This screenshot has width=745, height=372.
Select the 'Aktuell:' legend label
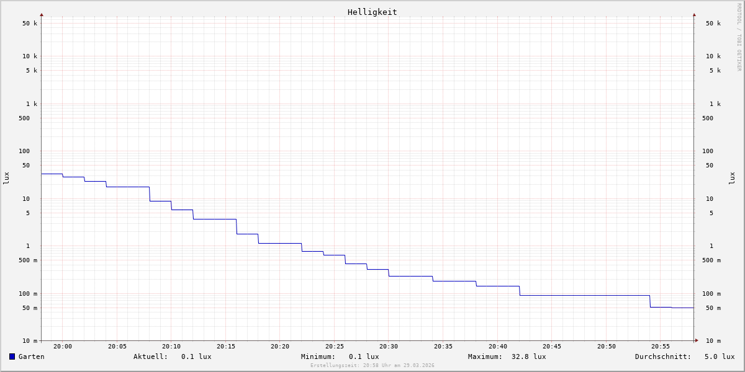click(151, 356)
